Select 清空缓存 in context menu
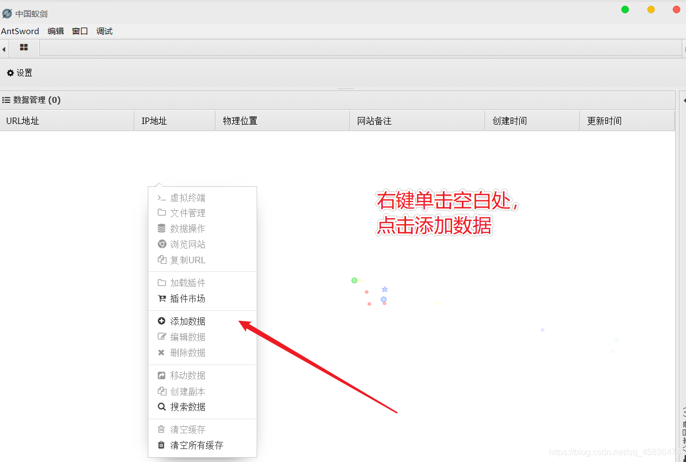 click(202, 430)
